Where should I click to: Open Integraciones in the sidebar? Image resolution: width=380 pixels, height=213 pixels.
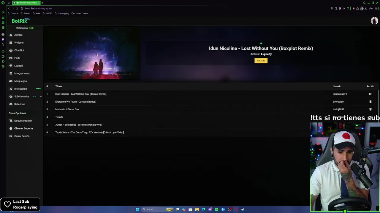22,73
